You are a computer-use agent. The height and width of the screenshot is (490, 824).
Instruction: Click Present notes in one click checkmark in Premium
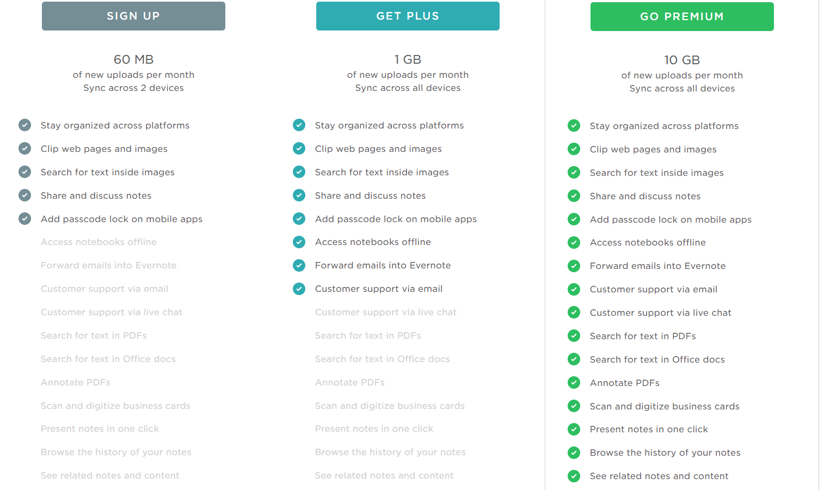[574, 429]
